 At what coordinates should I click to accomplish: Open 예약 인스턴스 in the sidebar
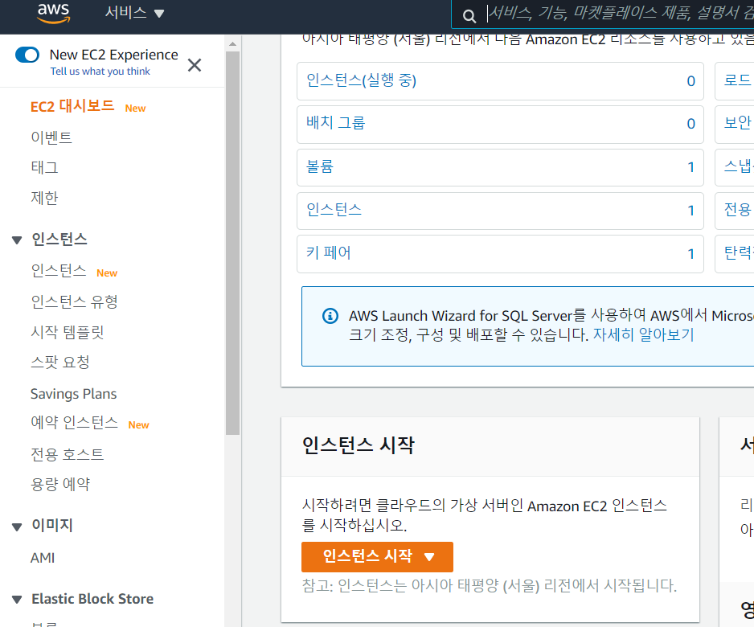tap(74, 423)
